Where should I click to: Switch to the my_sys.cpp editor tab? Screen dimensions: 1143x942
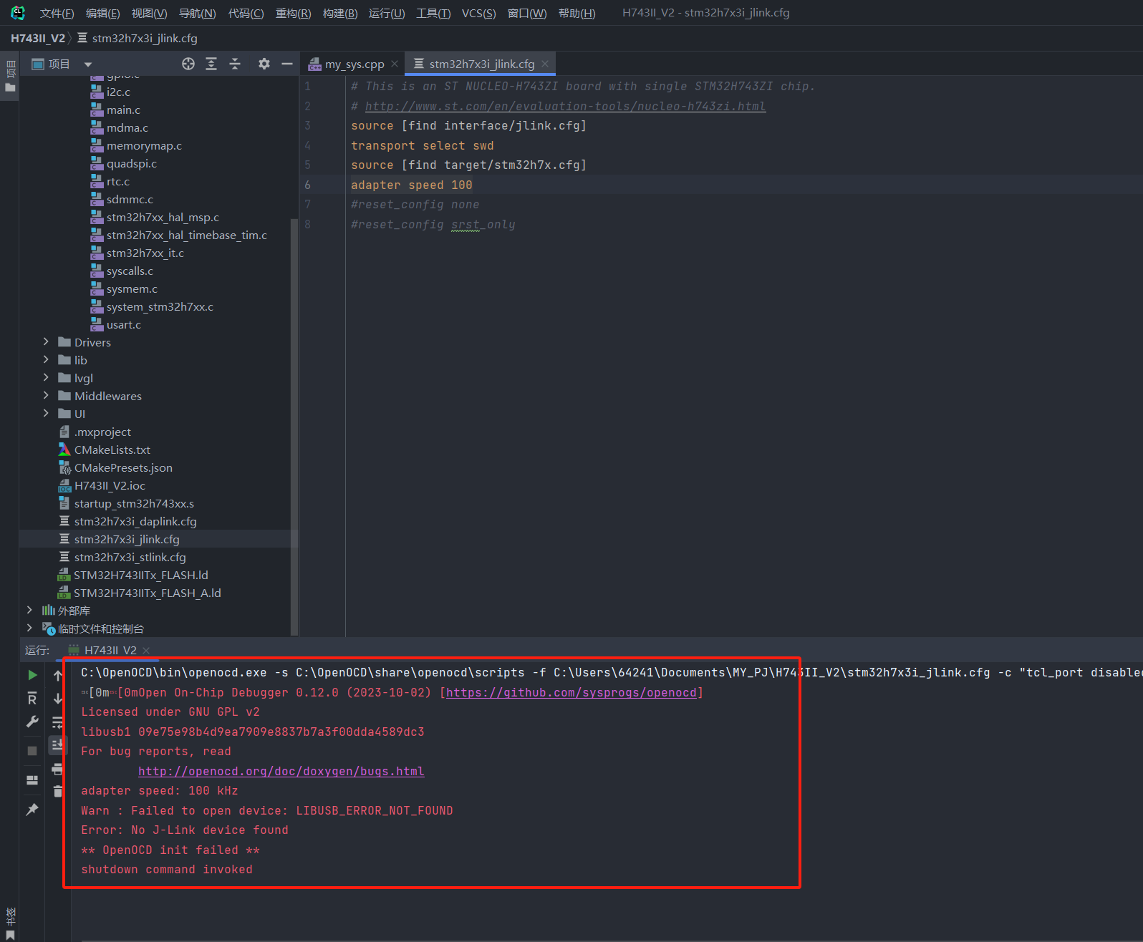[x=354, y=64]
